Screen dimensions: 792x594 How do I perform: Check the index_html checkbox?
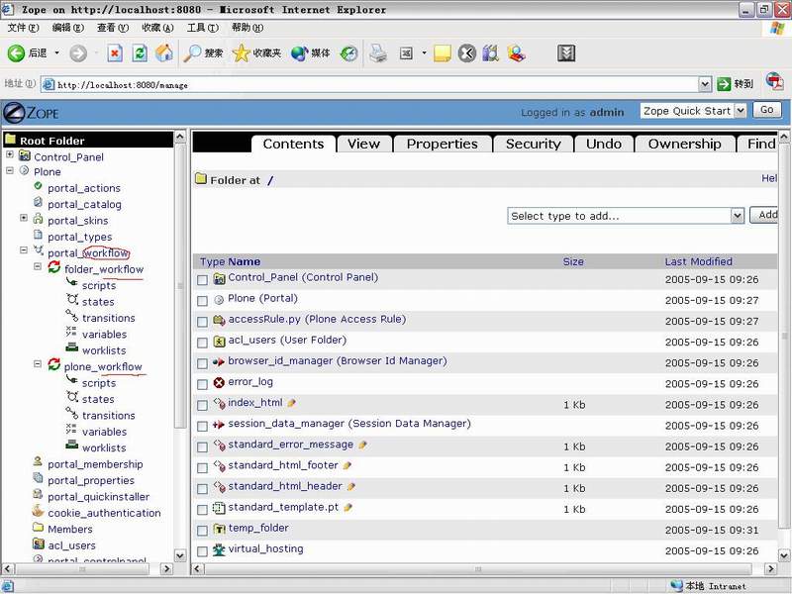pyautogui.click(x=203, y=405)
